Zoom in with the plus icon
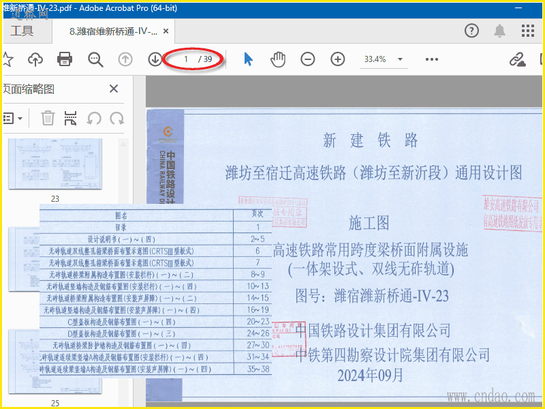The height and width of the screenshot is (409, 545). [x=337, y=59]
